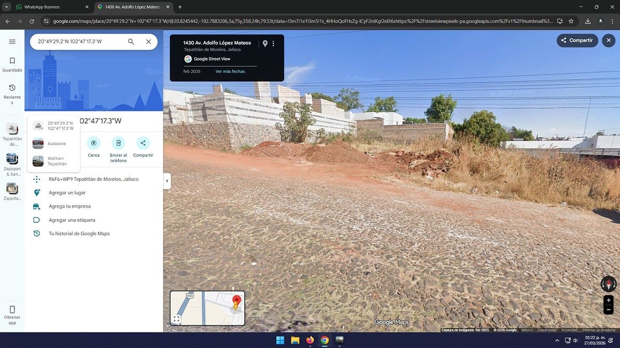This screenshot has width=620, height=348.
Task: Open the Google Maps hamburger menu
Action: [x=12, y=42]
